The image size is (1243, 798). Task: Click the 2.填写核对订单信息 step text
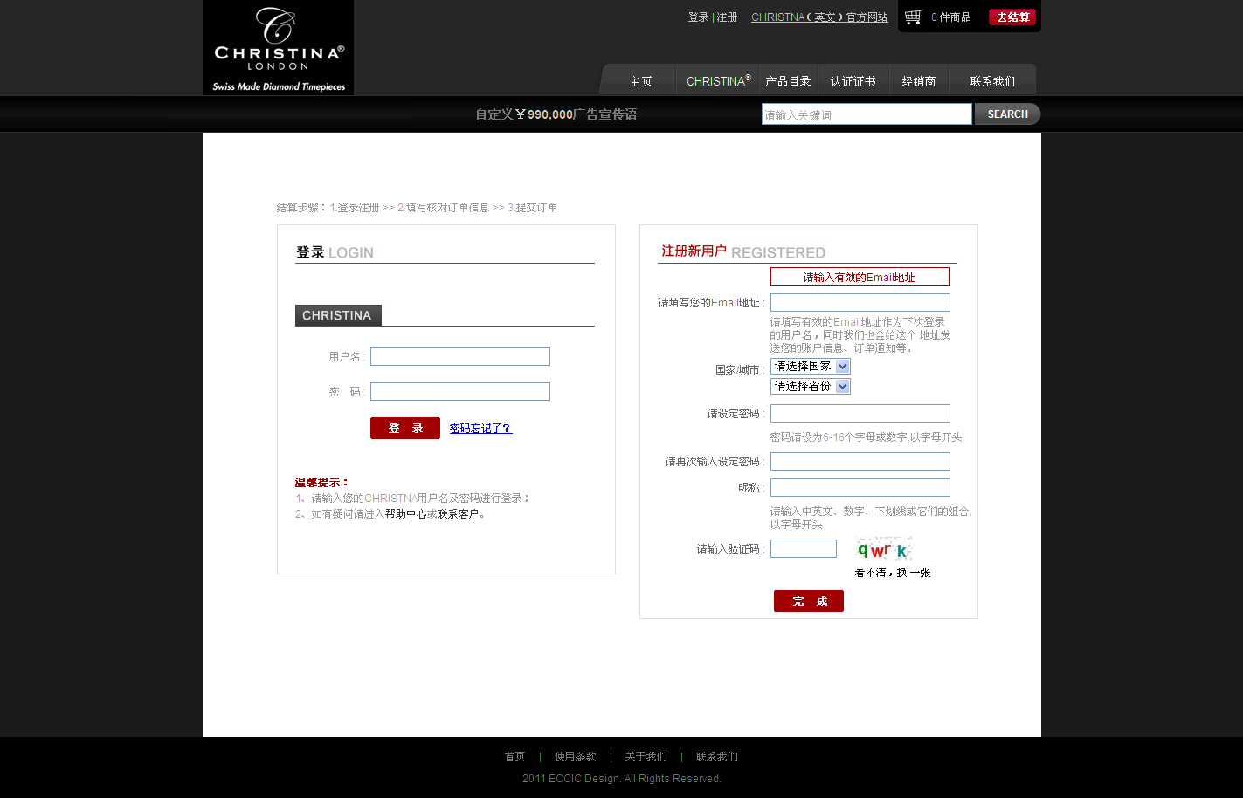coord(443,208)
